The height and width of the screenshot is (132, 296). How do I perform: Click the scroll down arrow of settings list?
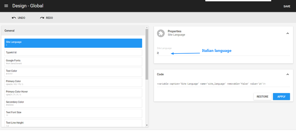click(x=147, y=125)
